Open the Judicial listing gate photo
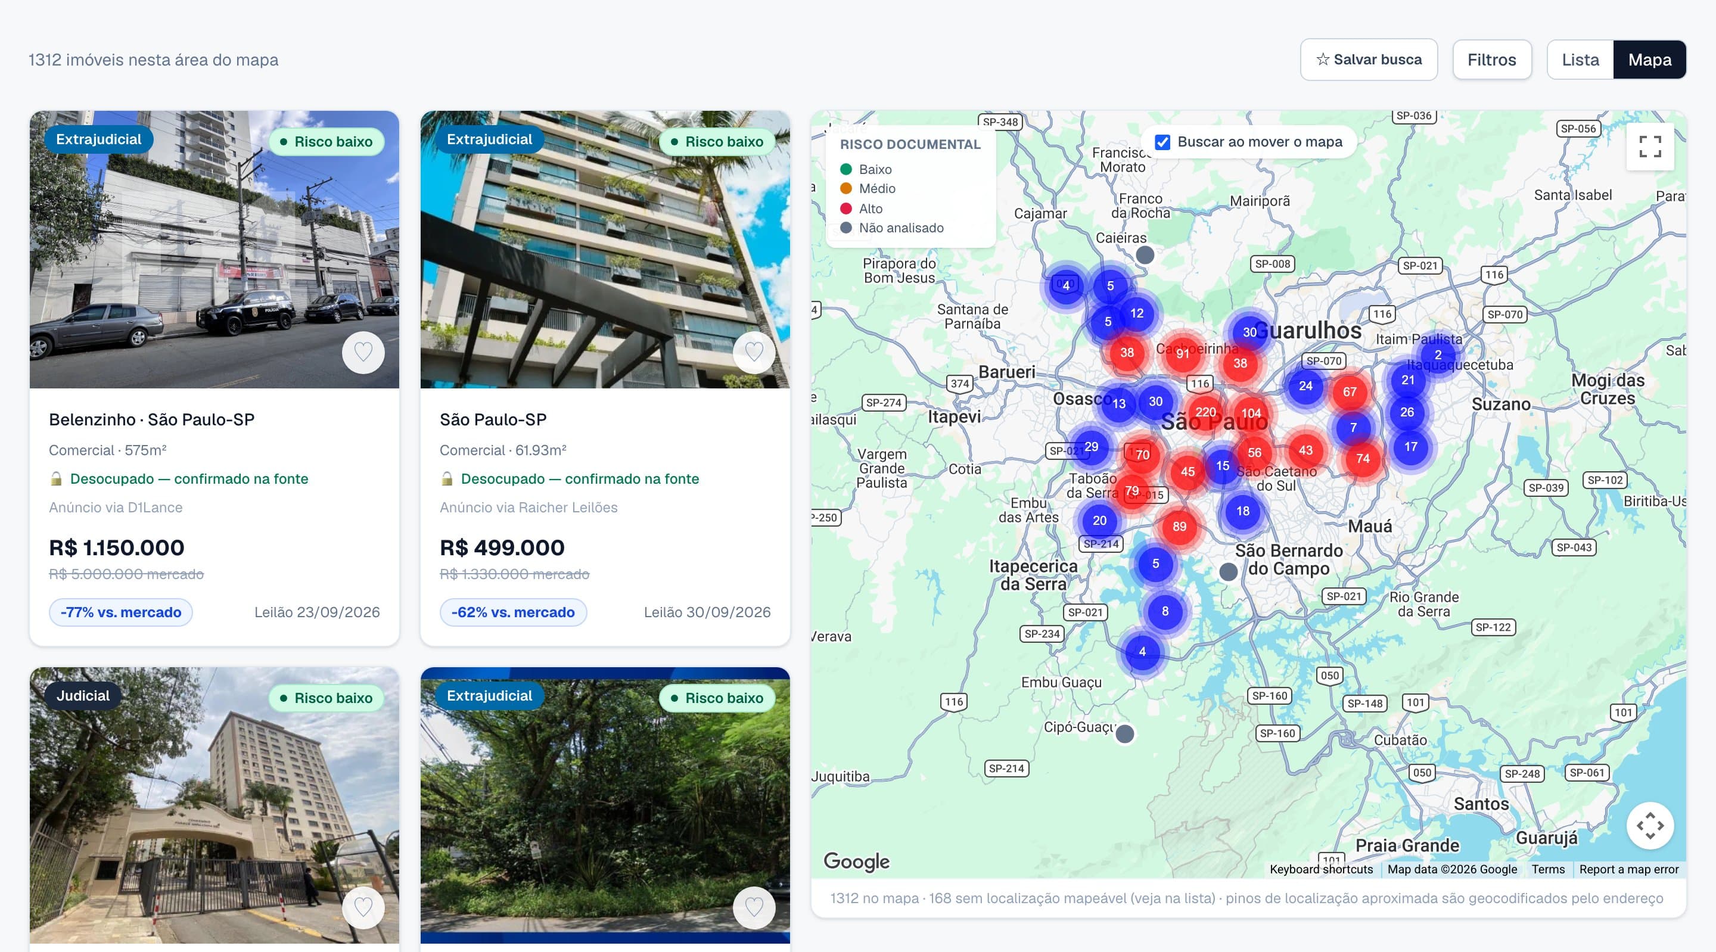 [x=214, y=805]
